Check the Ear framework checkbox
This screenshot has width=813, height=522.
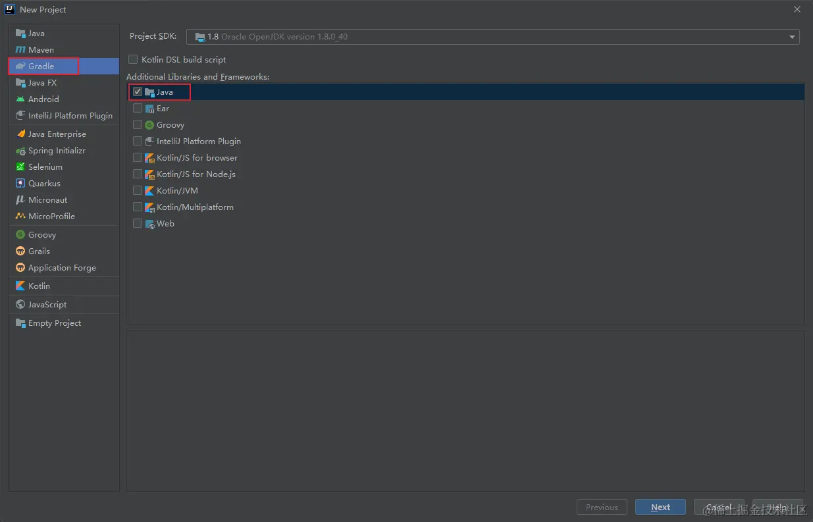[x=138, y=109]
